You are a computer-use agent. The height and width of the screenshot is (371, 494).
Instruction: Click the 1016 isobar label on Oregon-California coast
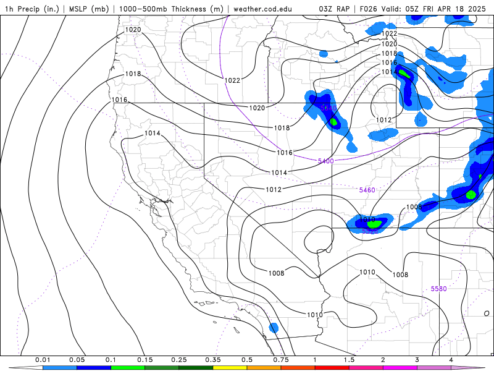click(x=119, y=100)
